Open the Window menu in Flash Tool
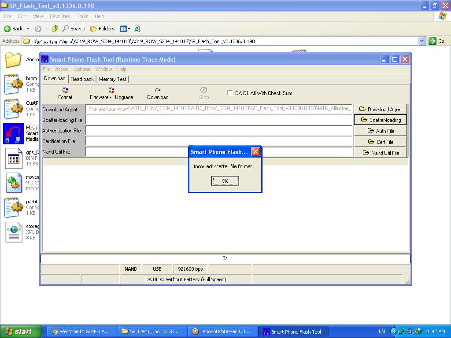Screen dimensions: 451x338 [104, 69]
